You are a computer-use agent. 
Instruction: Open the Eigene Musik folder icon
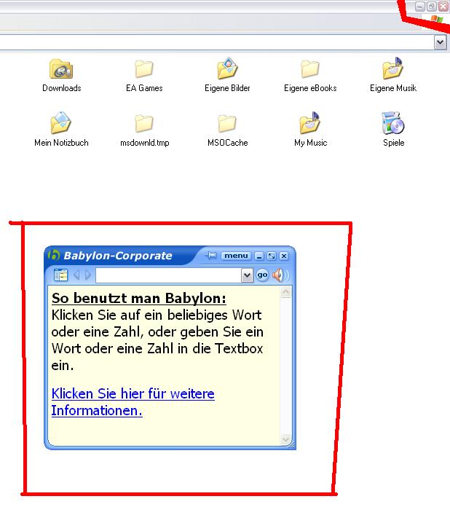(392, 68)
